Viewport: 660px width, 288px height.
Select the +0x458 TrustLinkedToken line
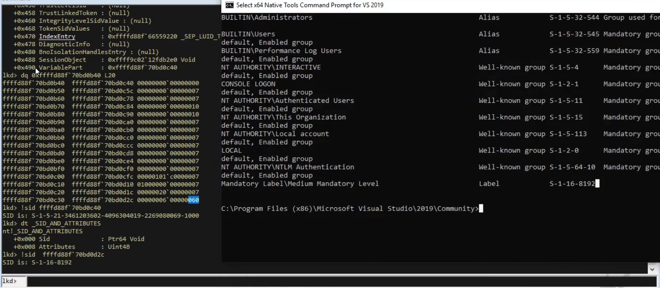point(71,13)
